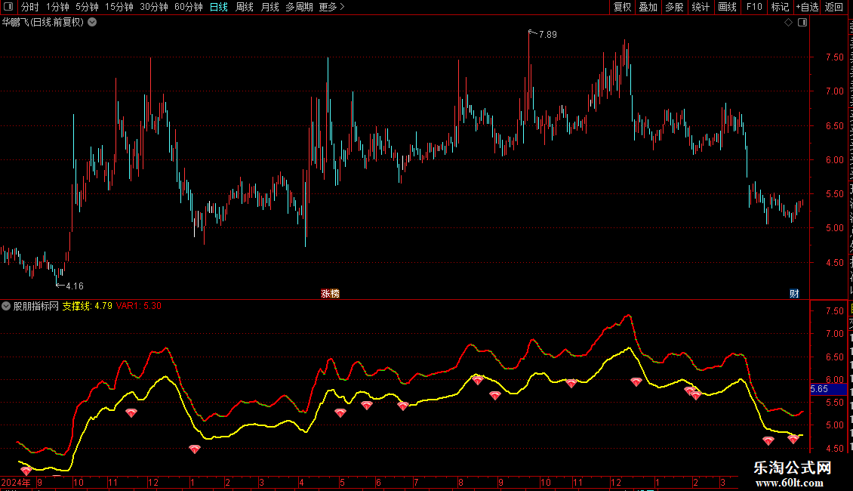Image resolution: width=853 pixels, height=491 pixels.
Task: Click the 返回 back button
Action: click(834, 7)
